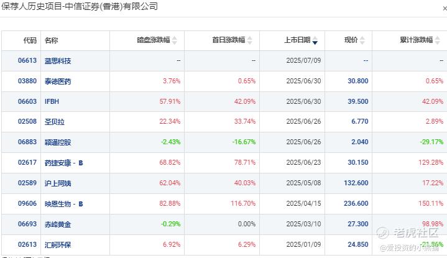Screen dimensions: 447x258
Task: Select the 40.03% first-day value
Action: pos(245,183)
